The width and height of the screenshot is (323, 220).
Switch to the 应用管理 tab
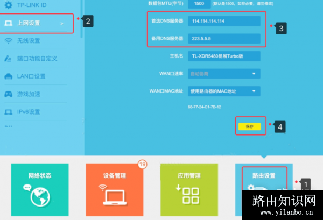coord(189,190)
